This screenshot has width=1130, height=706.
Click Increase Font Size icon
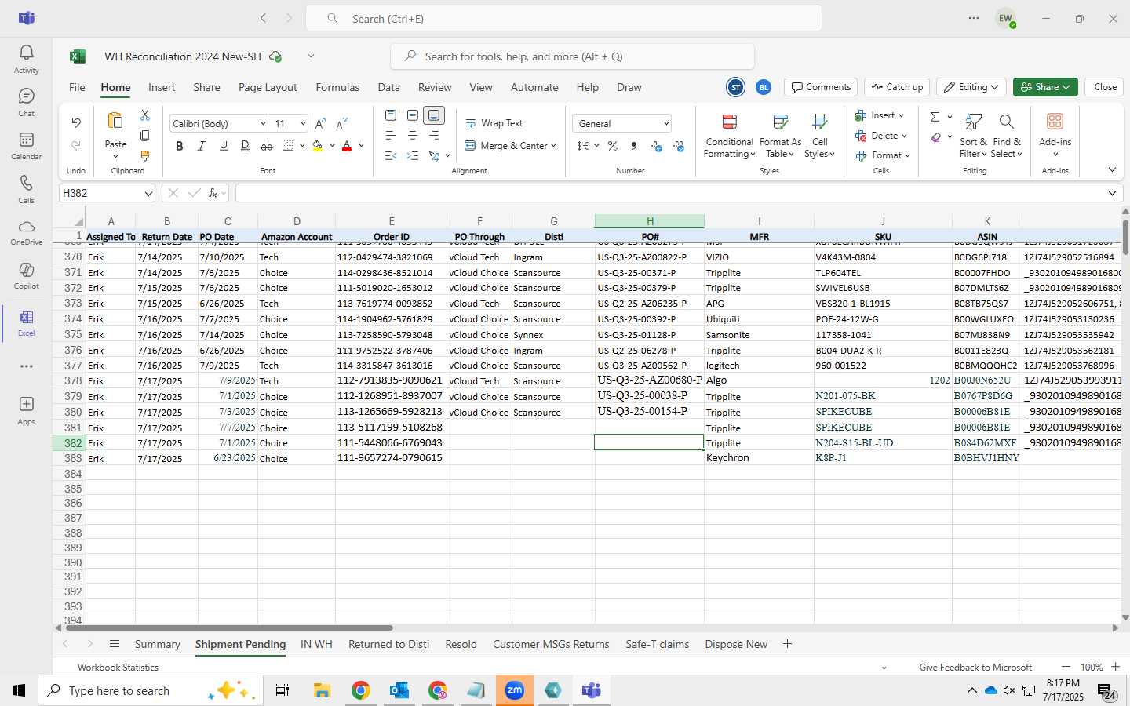click(x=320, y=124)
